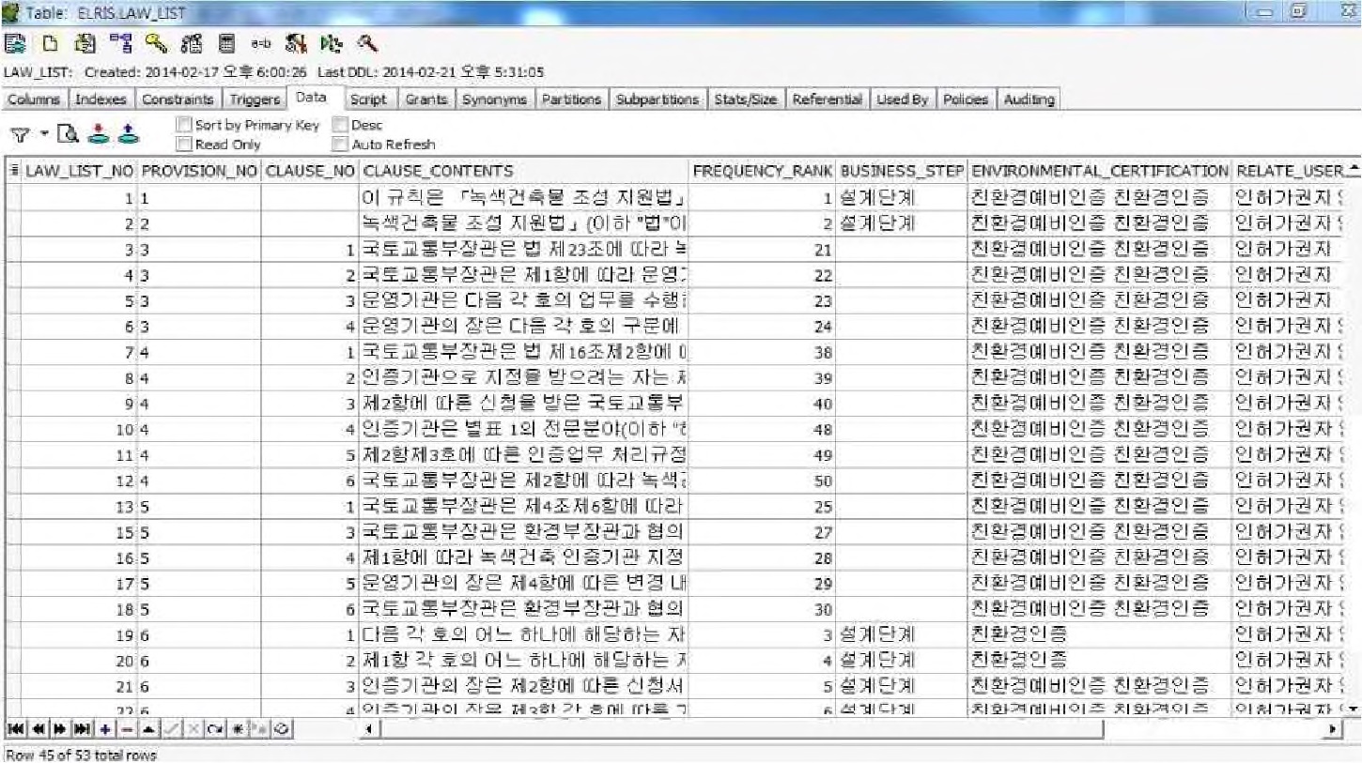Select BUSINESS_STEP cell '설계단계' in row 19
1362x763 pixels.
tap(903, 634)
